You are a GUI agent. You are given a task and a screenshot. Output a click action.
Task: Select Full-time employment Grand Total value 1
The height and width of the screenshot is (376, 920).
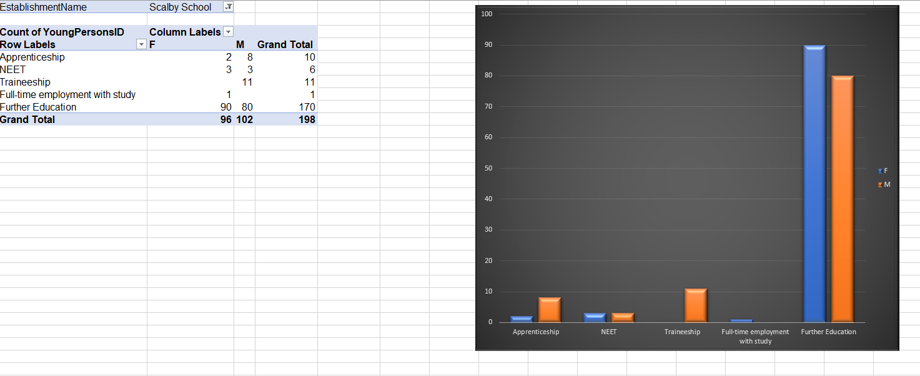(286, 94)
